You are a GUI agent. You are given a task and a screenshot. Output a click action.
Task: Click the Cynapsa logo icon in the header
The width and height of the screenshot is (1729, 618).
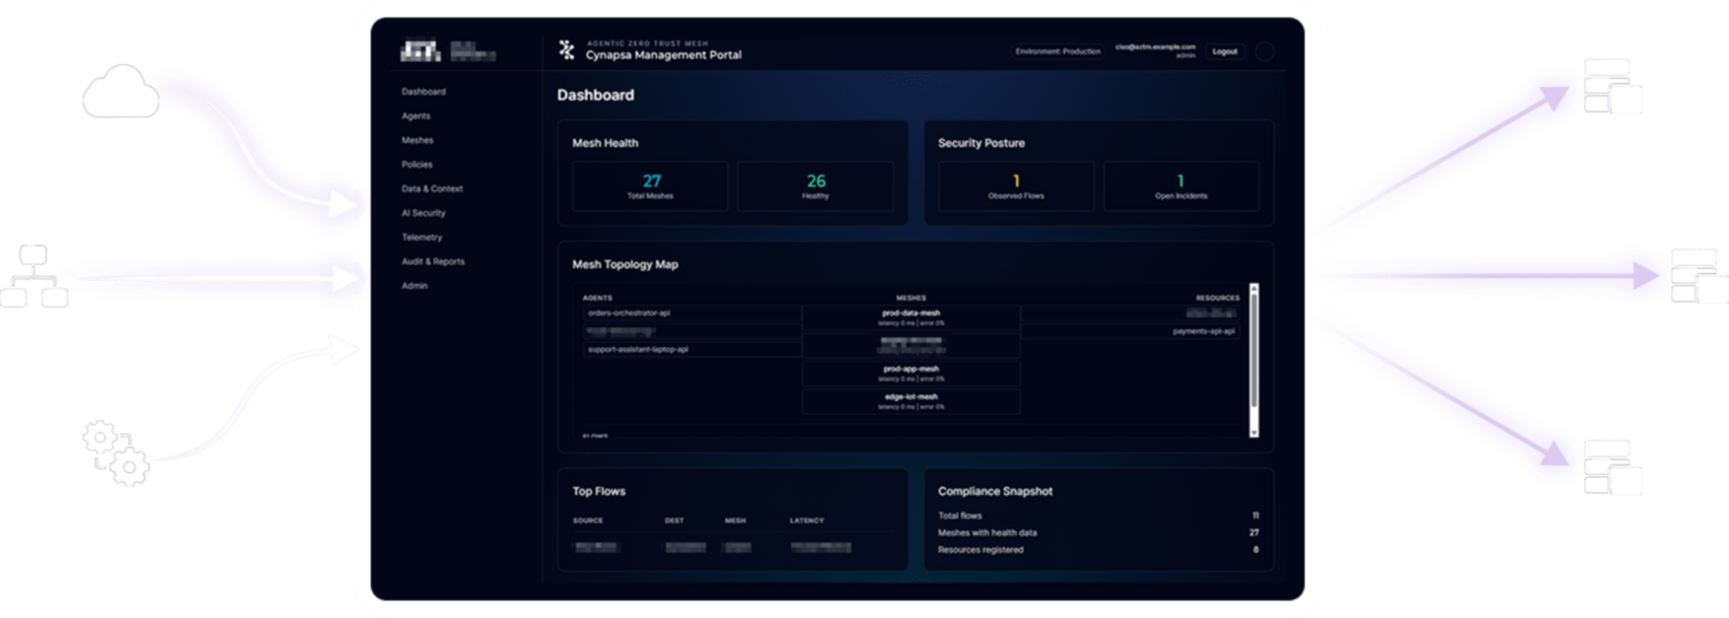[x=566, y=50]
